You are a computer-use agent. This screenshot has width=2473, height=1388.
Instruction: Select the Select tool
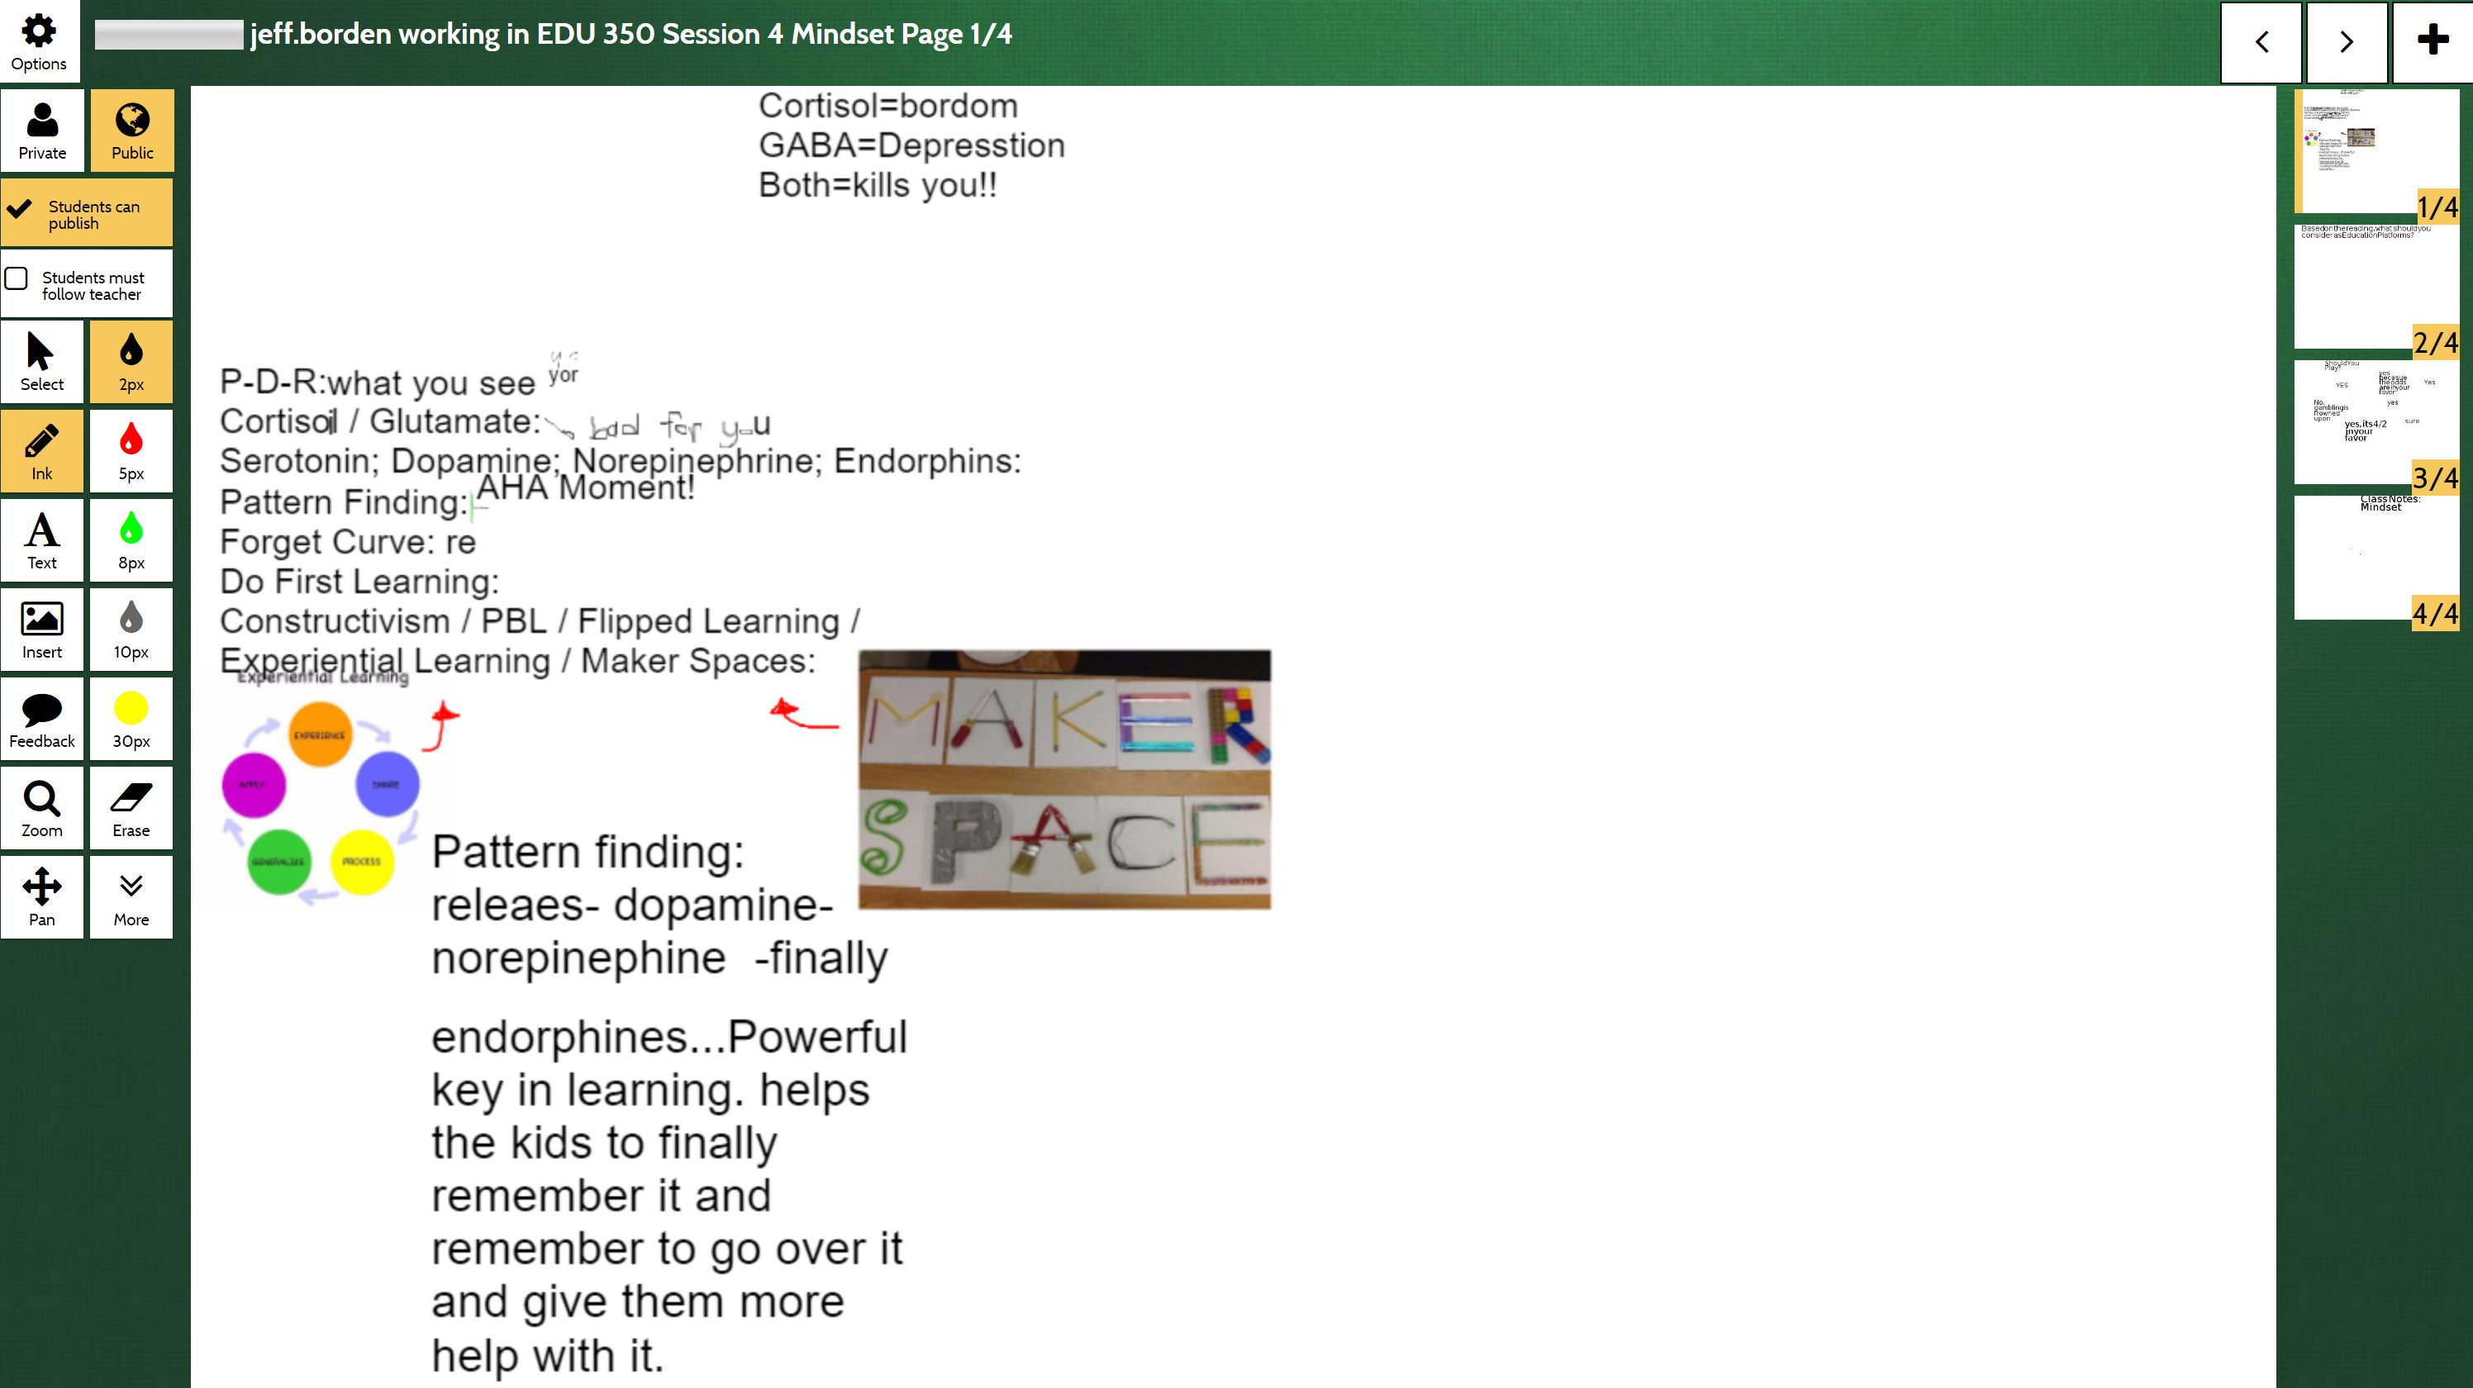pyautogui.click(x=40, y=362)
